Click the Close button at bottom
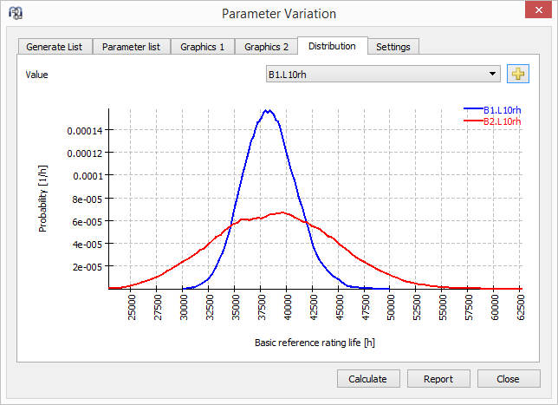The image size is (558, 405). (x=508, y=379)
